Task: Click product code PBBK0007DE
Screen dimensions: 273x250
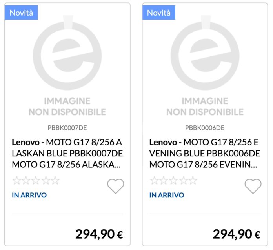Action: pyautogui.click(x=67, y=128)
